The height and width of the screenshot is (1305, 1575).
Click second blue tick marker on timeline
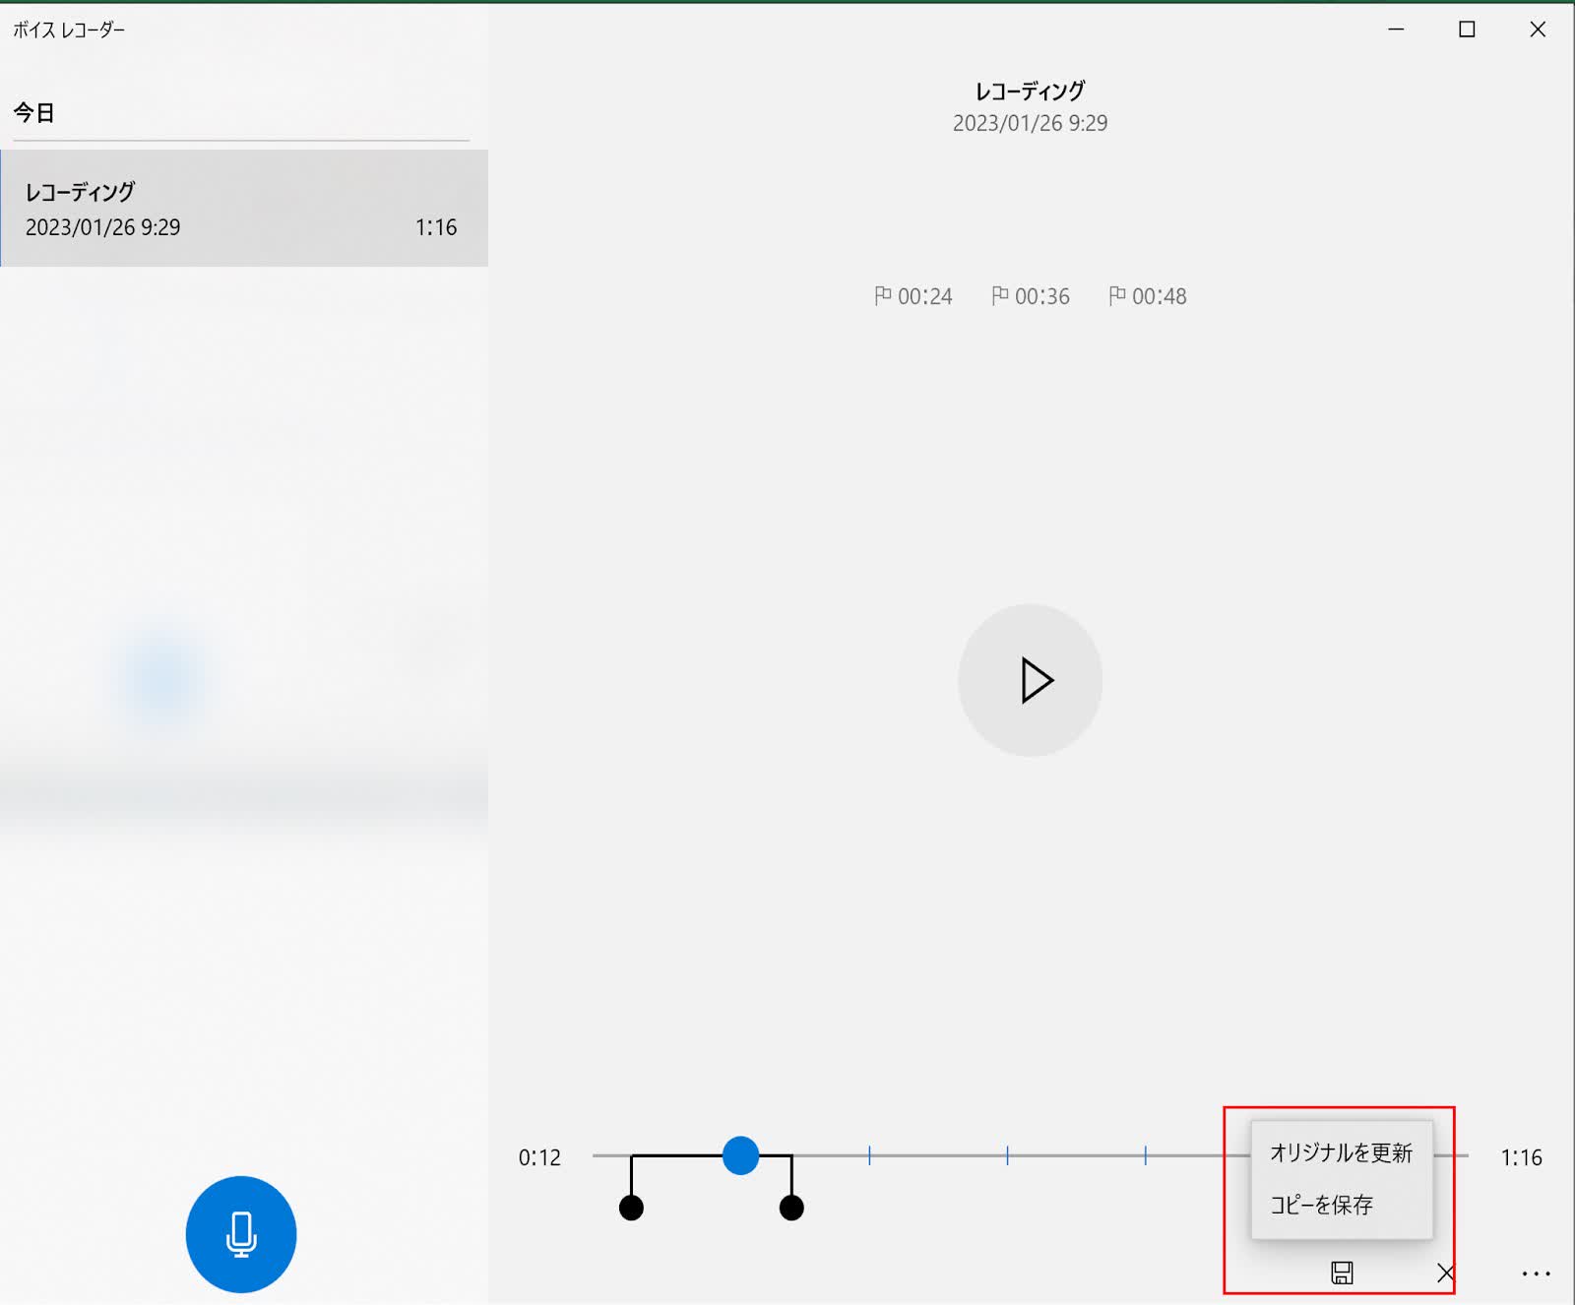pos(1007,1155)
